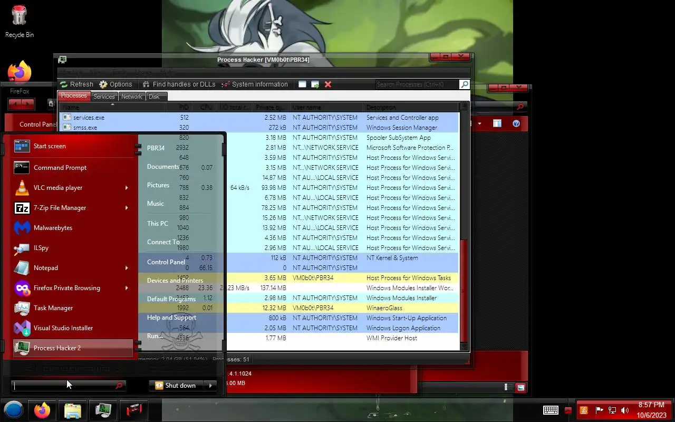Viewport: 675px width, 422px height.
Task: Open Control Panel from the start menu list
Action: pyautogui.click(x=166, y=262)
